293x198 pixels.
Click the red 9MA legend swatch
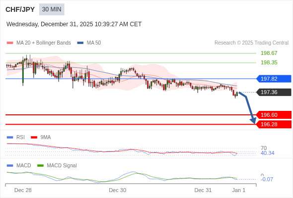(x=34, y=138)
